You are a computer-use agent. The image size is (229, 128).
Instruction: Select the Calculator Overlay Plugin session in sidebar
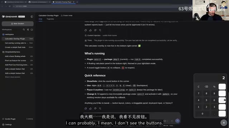[x=18, y=39]
